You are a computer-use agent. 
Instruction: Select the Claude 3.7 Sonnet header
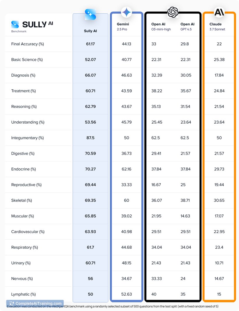[217, 26]
